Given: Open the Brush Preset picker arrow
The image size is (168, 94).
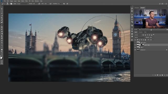Looking at the screenshot, I should pos(9,4).
